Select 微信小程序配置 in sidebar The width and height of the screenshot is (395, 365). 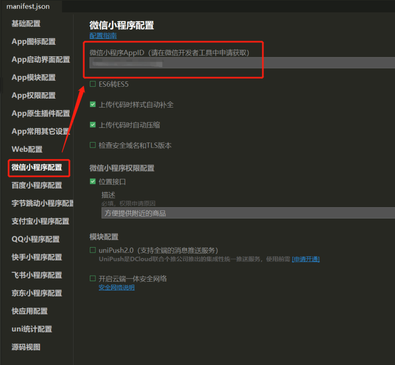[x=37, y=167]
